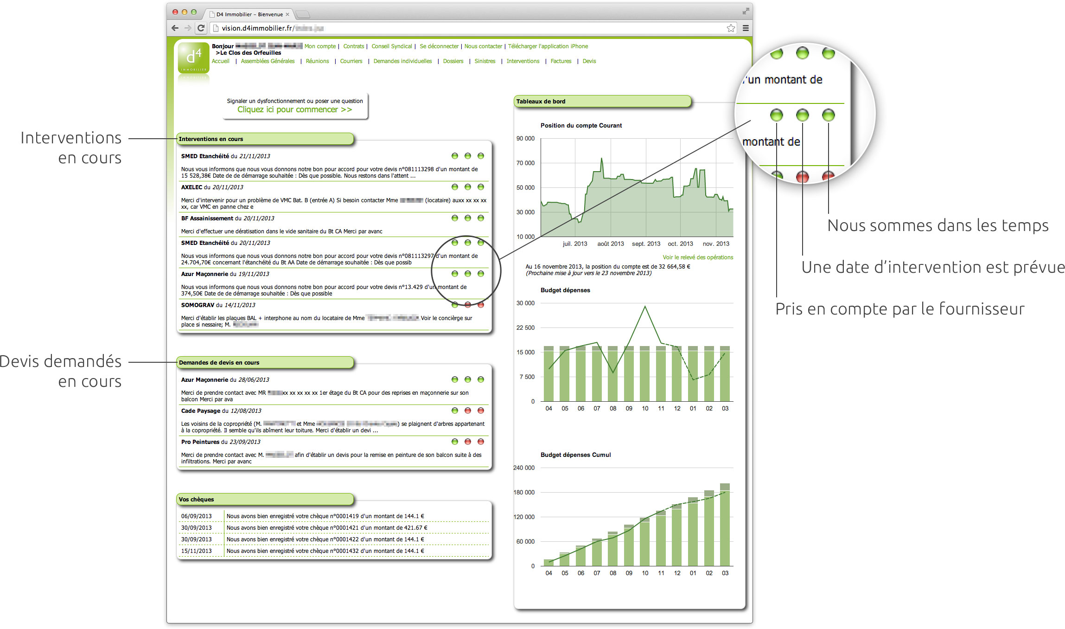Click the browser back arrow
This screenshot has height=629, width=1065.
pyautogui.click(x=175, y=28)
